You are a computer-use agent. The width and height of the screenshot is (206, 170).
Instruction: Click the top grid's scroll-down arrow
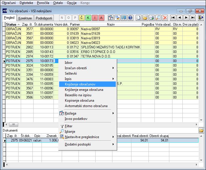201,120
